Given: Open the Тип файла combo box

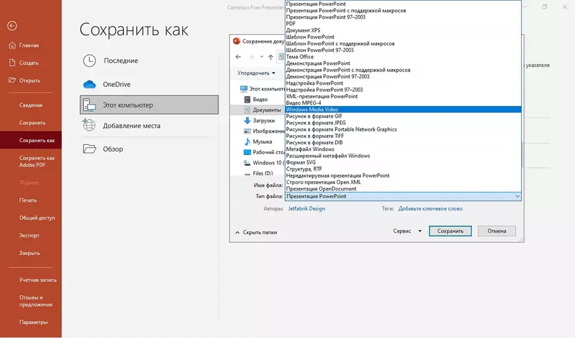Looking at the screenshot, I should [403, 197].
